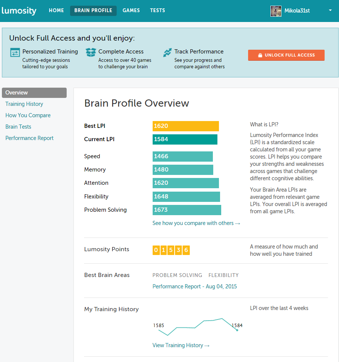
Task: Click the Track Performance heading
Action: click(199, 52)
